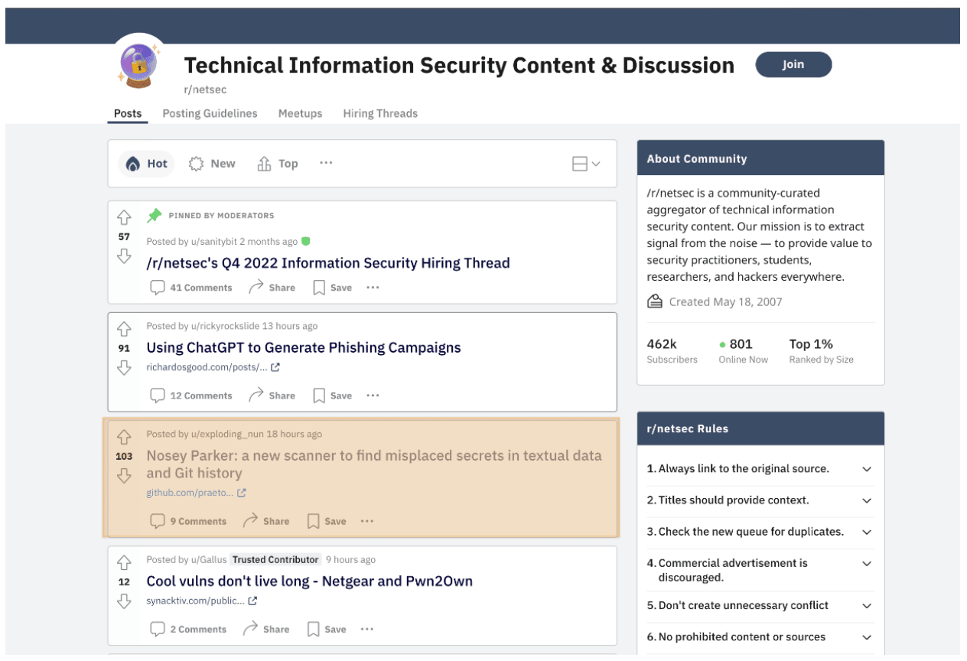The width and height of the screenshot is (967, 661).
Task: Open more options on Cool vulns post
Action: (367, 629)
